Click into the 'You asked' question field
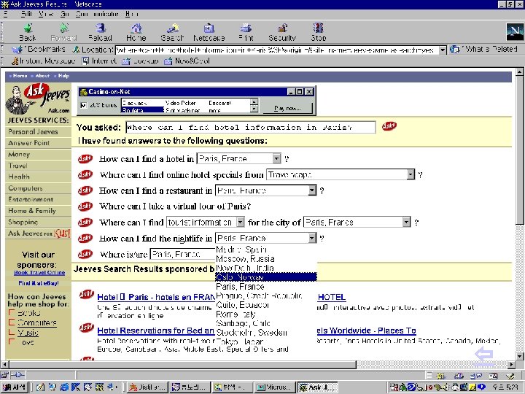 [250, 127]
